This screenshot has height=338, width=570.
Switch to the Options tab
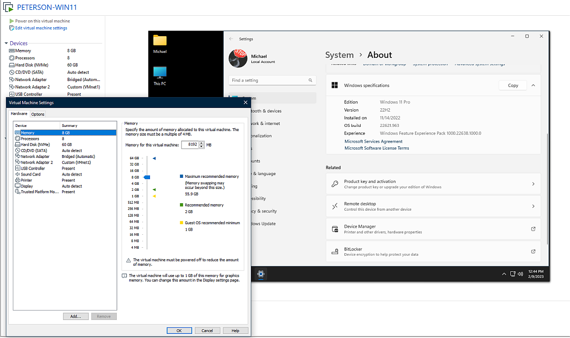coord(38,114)
